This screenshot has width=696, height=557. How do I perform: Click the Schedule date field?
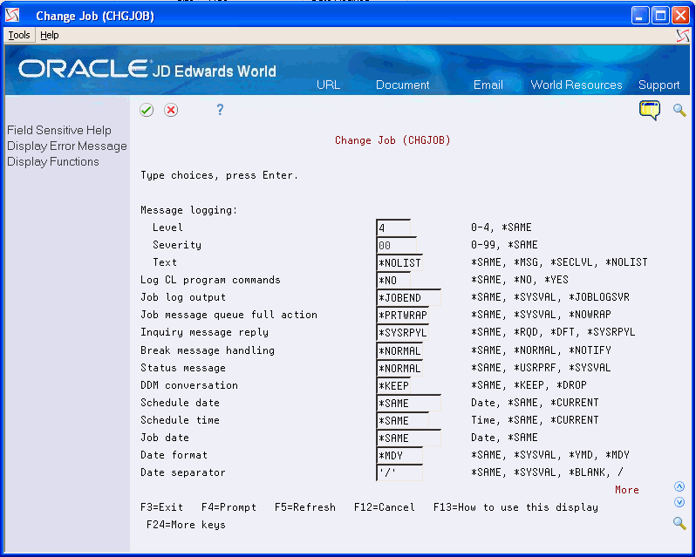coord(408,403)
